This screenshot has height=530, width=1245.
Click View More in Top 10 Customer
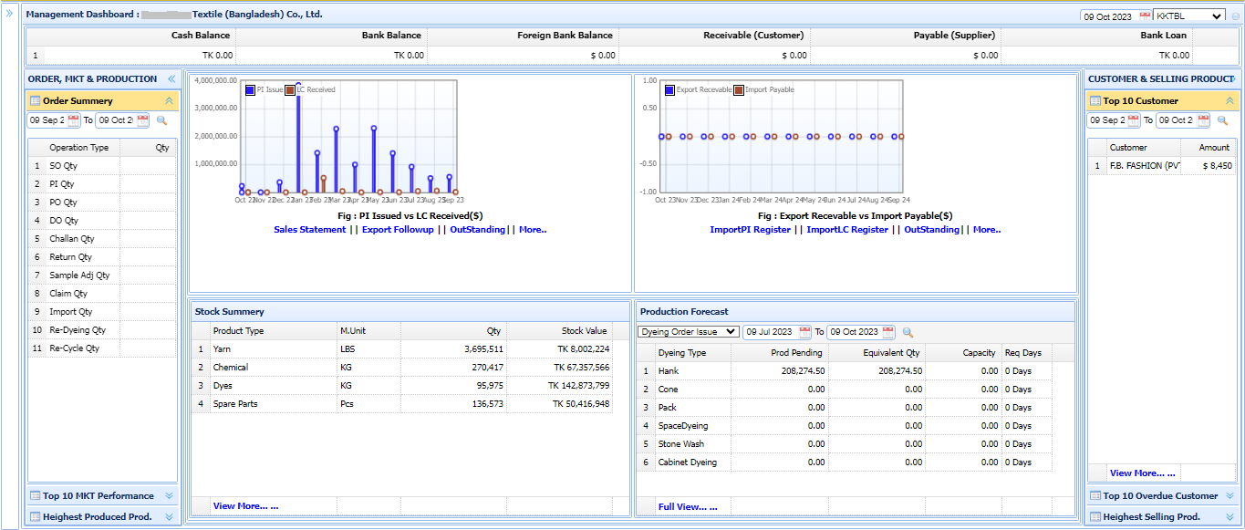click(1142, 473)
